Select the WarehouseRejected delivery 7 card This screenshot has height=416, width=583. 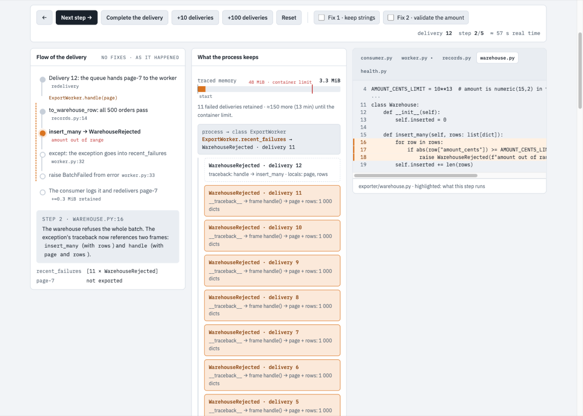pos(272,340)
